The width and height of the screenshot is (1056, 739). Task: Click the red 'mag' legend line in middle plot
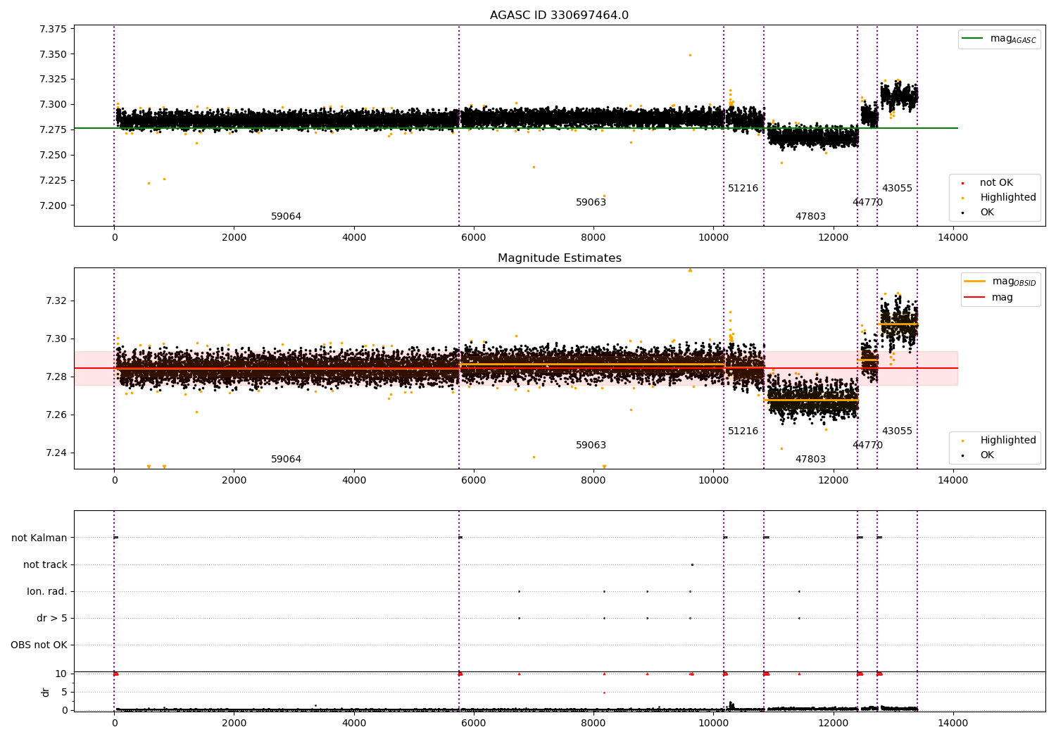974,297
